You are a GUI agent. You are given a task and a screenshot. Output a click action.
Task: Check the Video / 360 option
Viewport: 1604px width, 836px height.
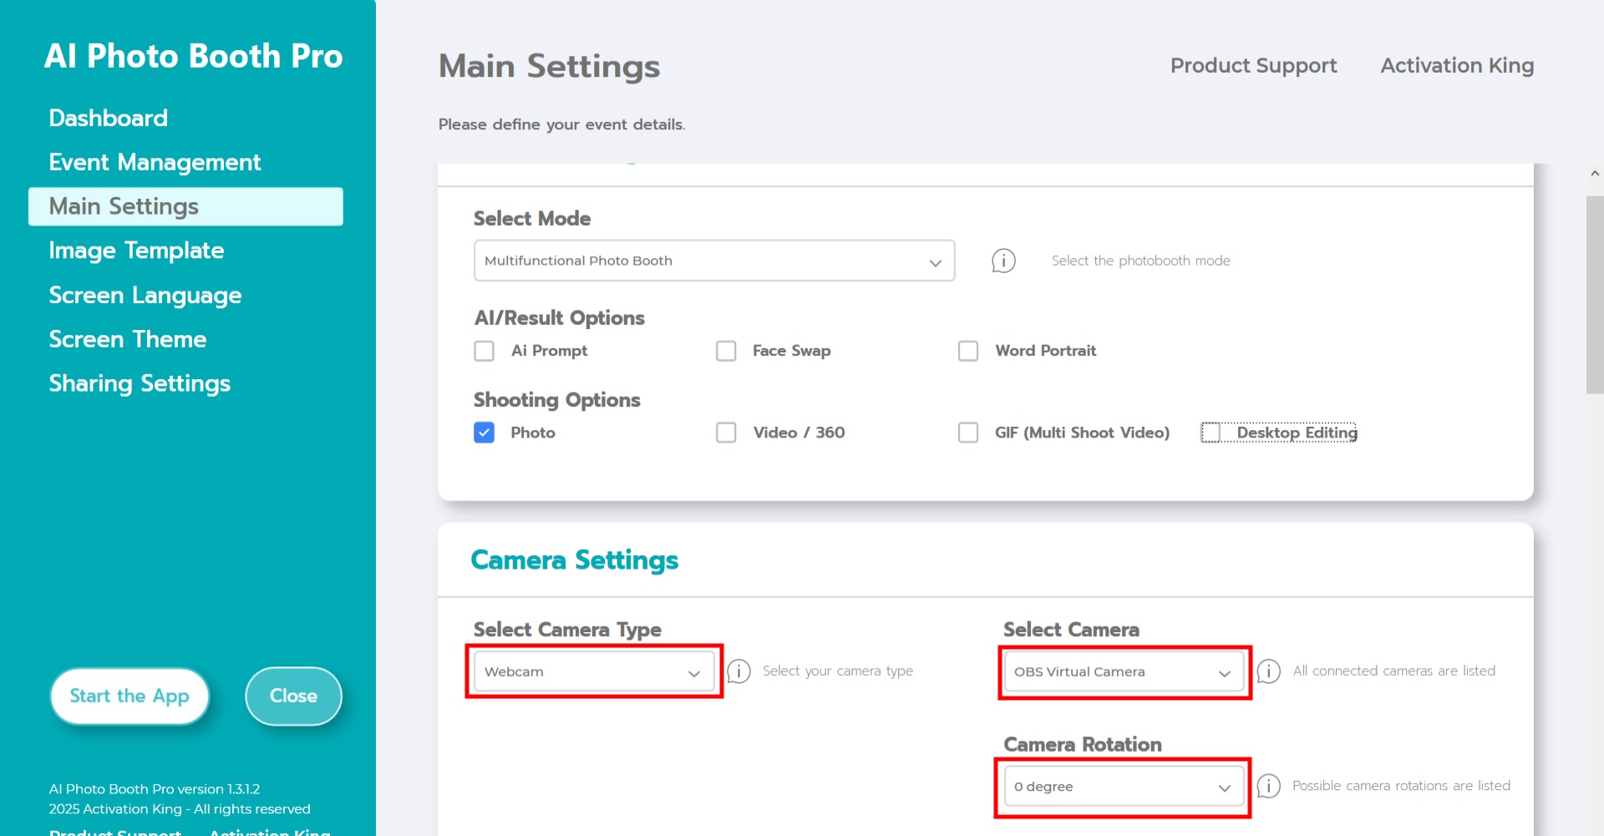(x=726, y=433)
